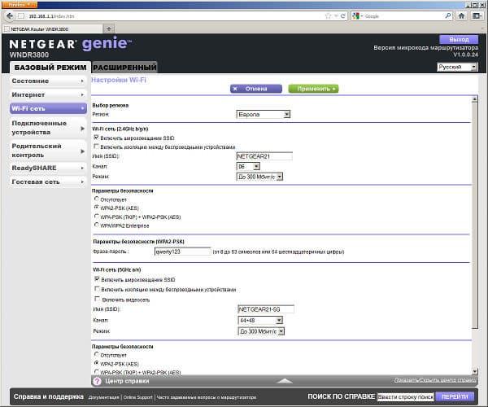This screenshot has height=407, width=488.
Task: Click the browser back arrow button
Action: click(10, 16)
